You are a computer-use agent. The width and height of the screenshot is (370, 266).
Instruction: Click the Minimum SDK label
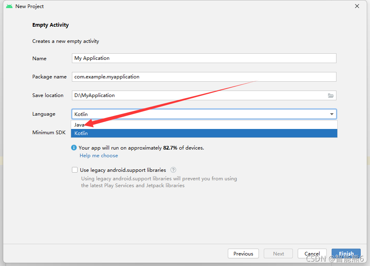coord(49,132)
